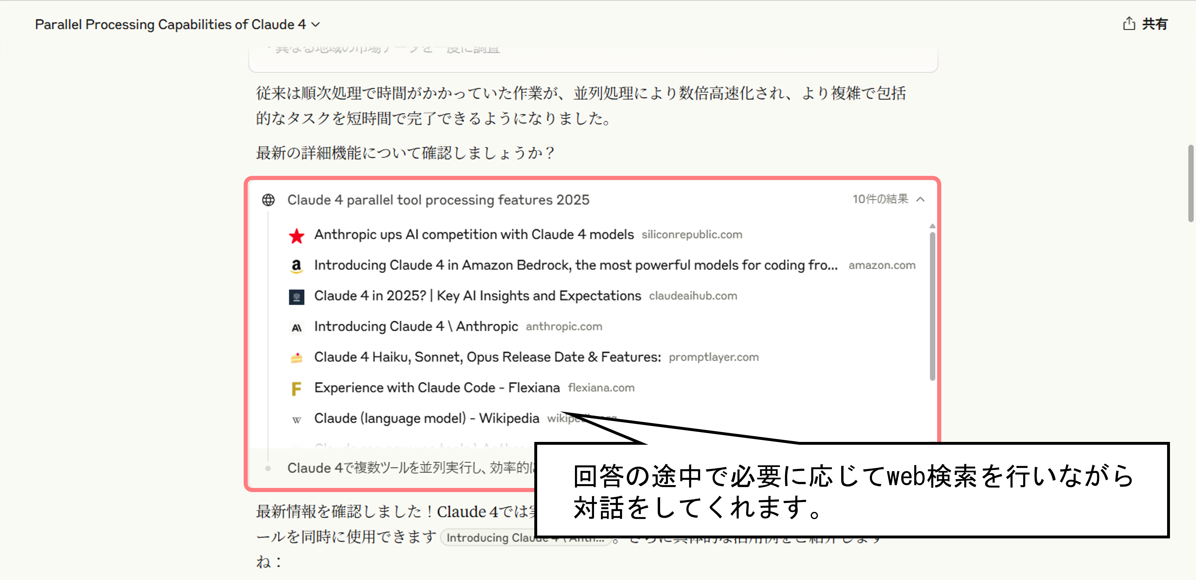Open Introducing Claude 4 in Amazon Bedrock link
1196x580 pixels.
click(576, 265)
